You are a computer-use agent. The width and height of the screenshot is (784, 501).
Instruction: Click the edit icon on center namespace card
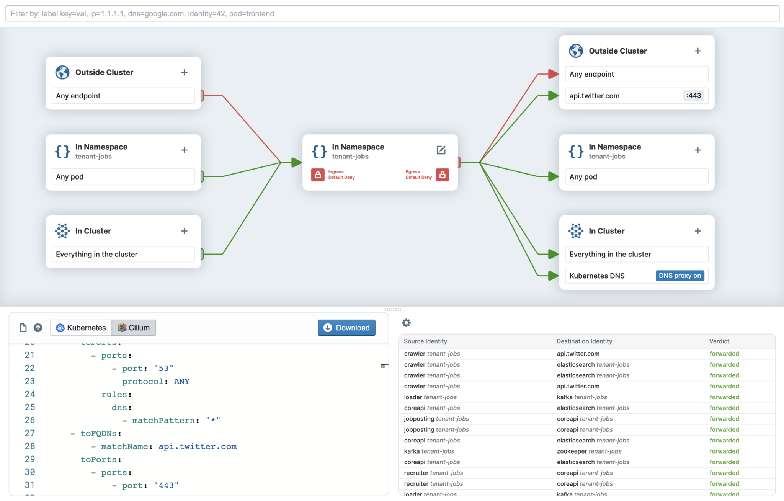pos(441,150)
